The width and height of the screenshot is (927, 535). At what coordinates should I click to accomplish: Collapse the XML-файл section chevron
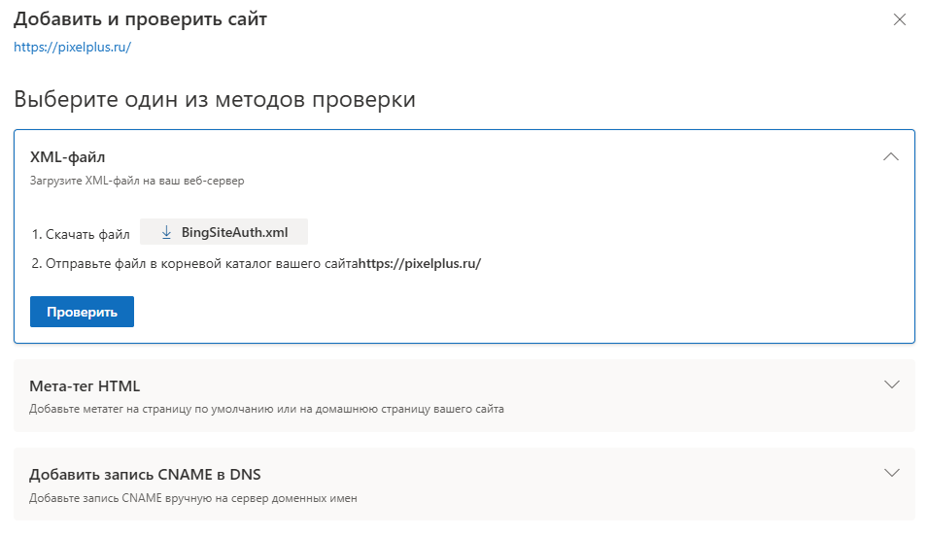[x=891, y=157]
